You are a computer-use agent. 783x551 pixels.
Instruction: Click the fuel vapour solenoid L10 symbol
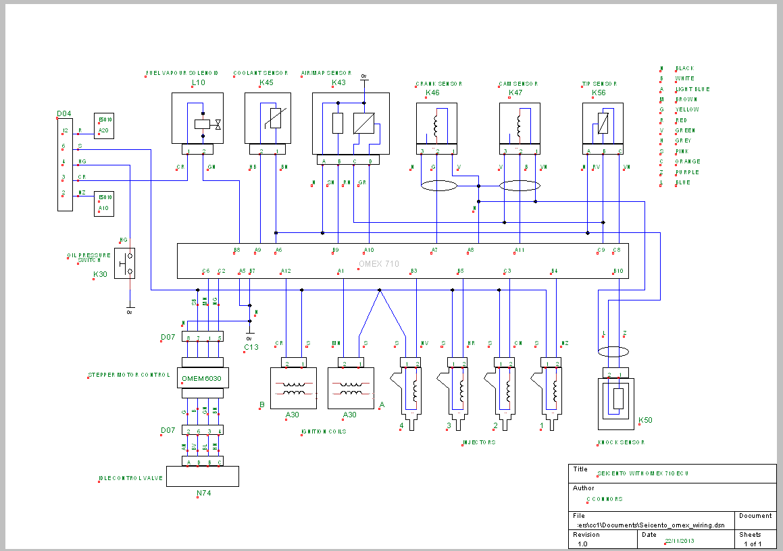pyautogui.click(x=197, y=118)
